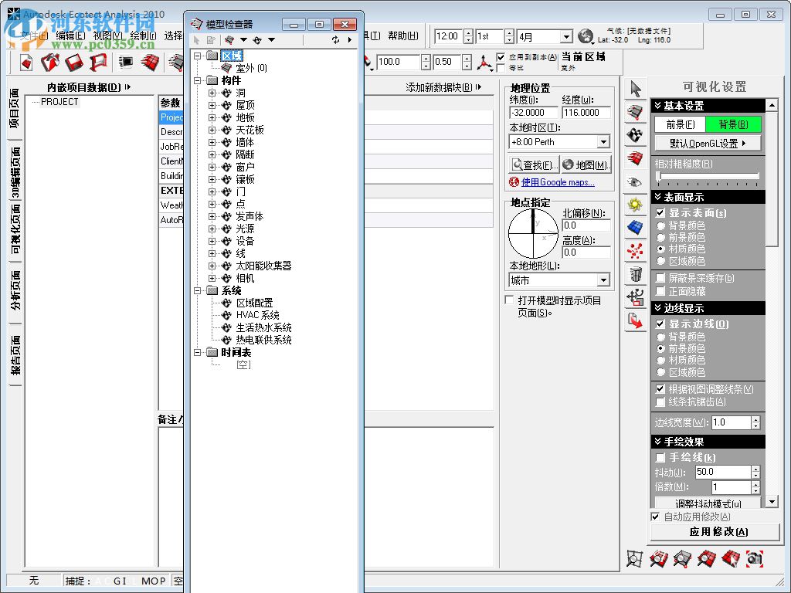Enable the 手绘线 checkbox

(x=660, y=458)
